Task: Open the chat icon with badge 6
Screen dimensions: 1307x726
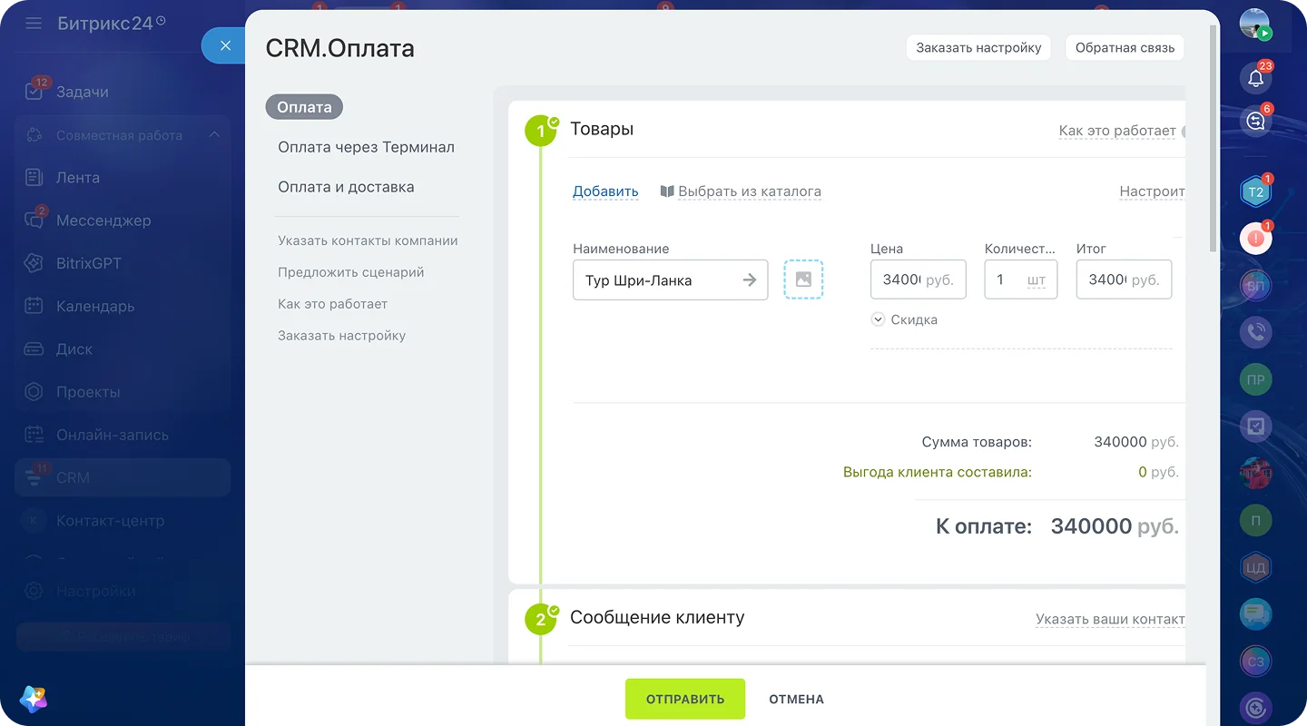Action: click(x=1256, y=120)
